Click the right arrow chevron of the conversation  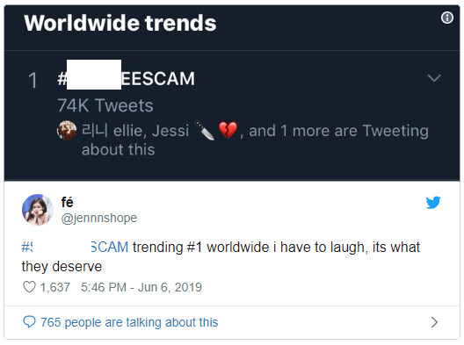click(434, 322)
